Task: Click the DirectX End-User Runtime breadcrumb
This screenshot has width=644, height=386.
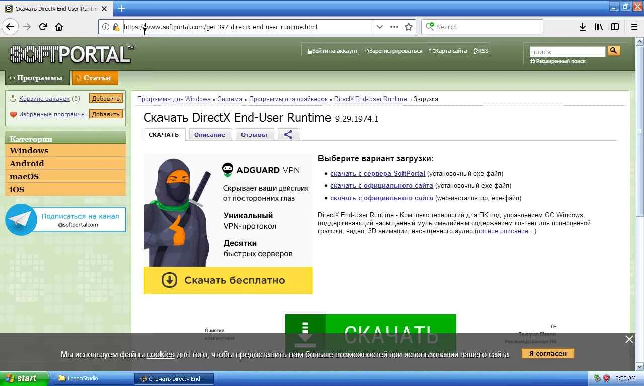Action: click(x=370, y=99)
